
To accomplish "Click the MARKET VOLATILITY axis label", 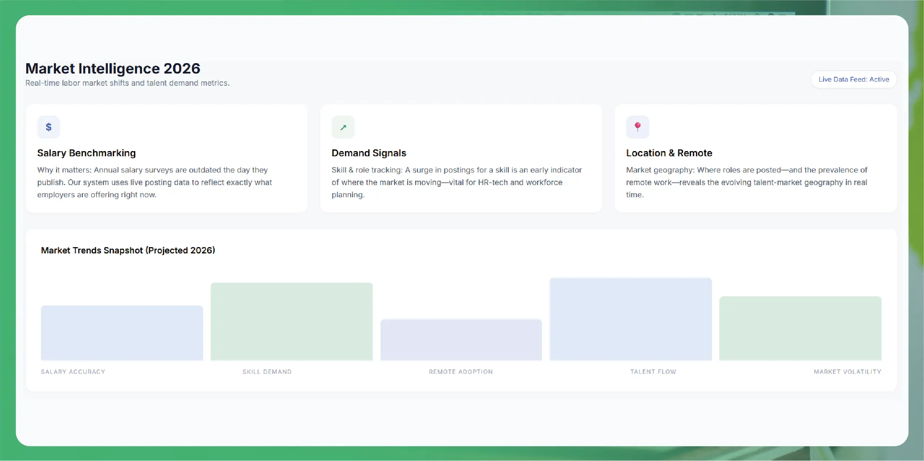I will click(x=848, y=372).
